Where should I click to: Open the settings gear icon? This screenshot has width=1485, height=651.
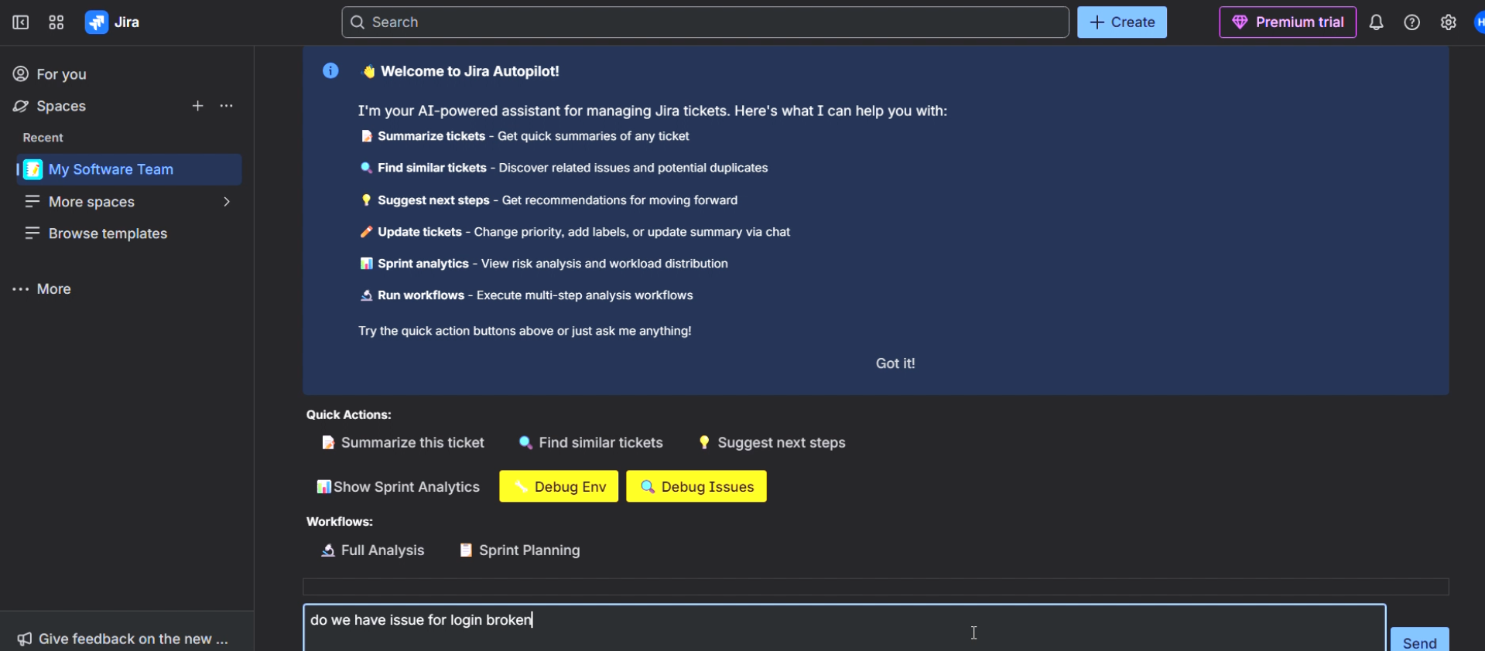pyautogui.click(x=1449, y=22)
